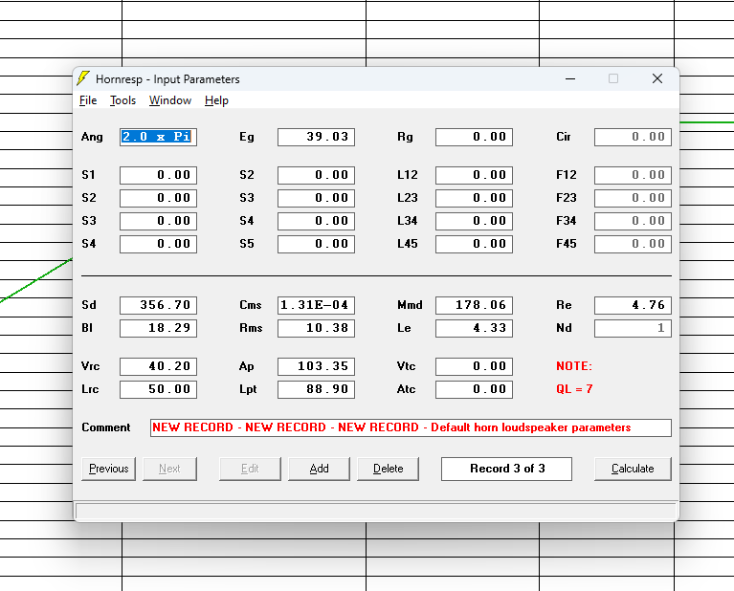Click the S1 input field
The height and width of the screenshot is (591, 734).
point(158,175)
